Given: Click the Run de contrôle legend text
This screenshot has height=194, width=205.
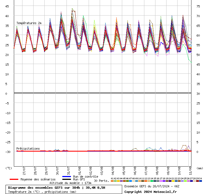Looking at the screenshot, I should click(86, 177).
